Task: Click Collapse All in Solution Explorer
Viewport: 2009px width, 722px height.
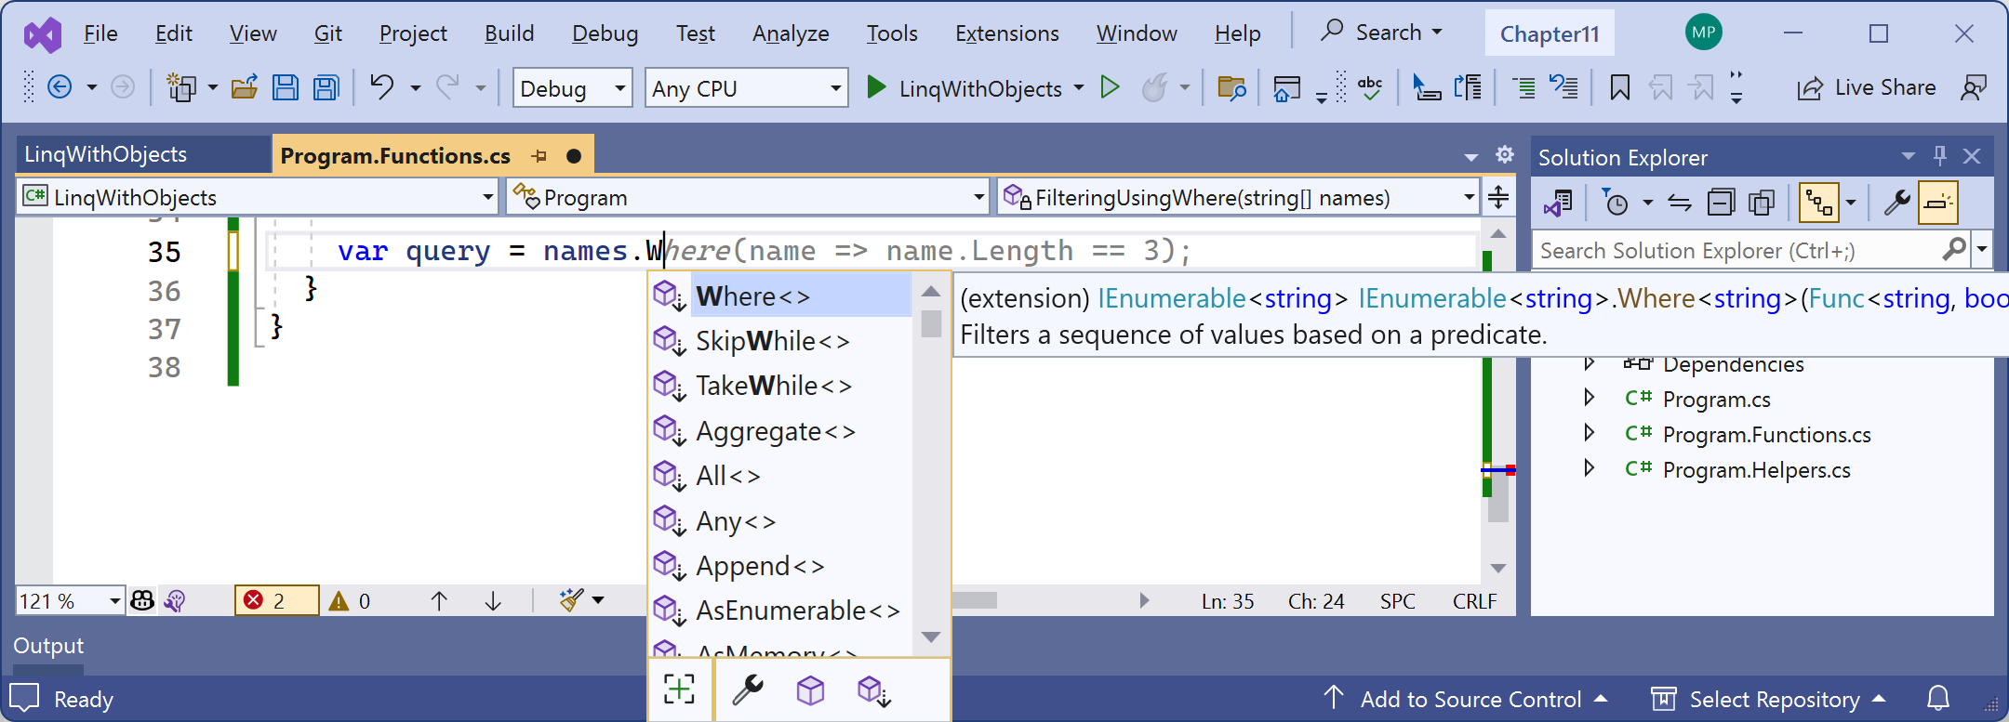Action: point(1721,203)
